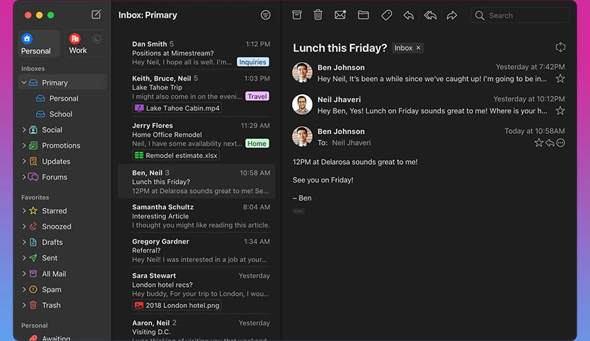Mark conversation as unread envelope icon
590x341 pixels.
click(340, 15)
